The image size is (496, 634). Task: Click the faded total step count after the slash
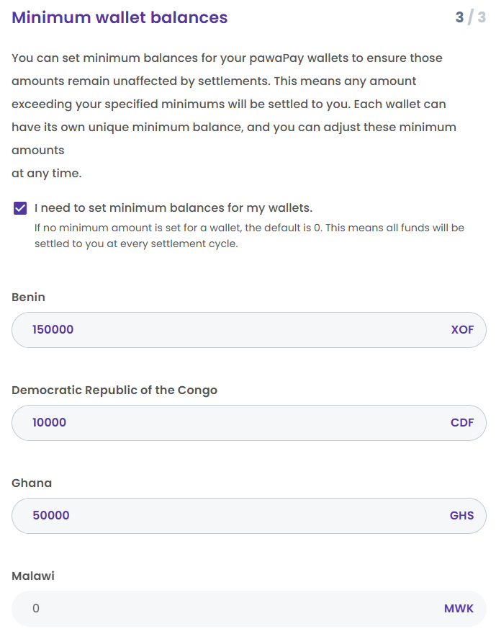tap(481, 17)
